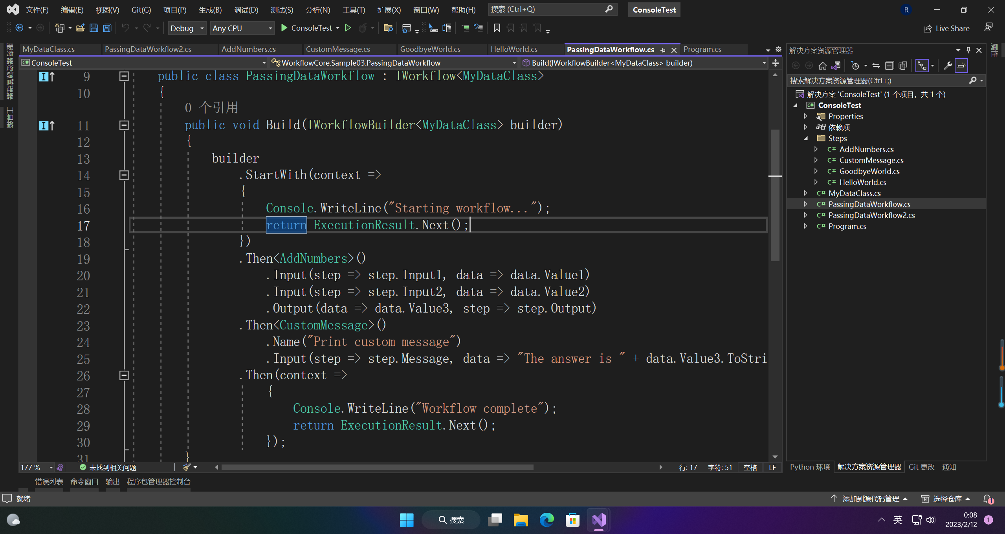Toggle the nested files view button
1005x534 pixels.
click(922, 66)
